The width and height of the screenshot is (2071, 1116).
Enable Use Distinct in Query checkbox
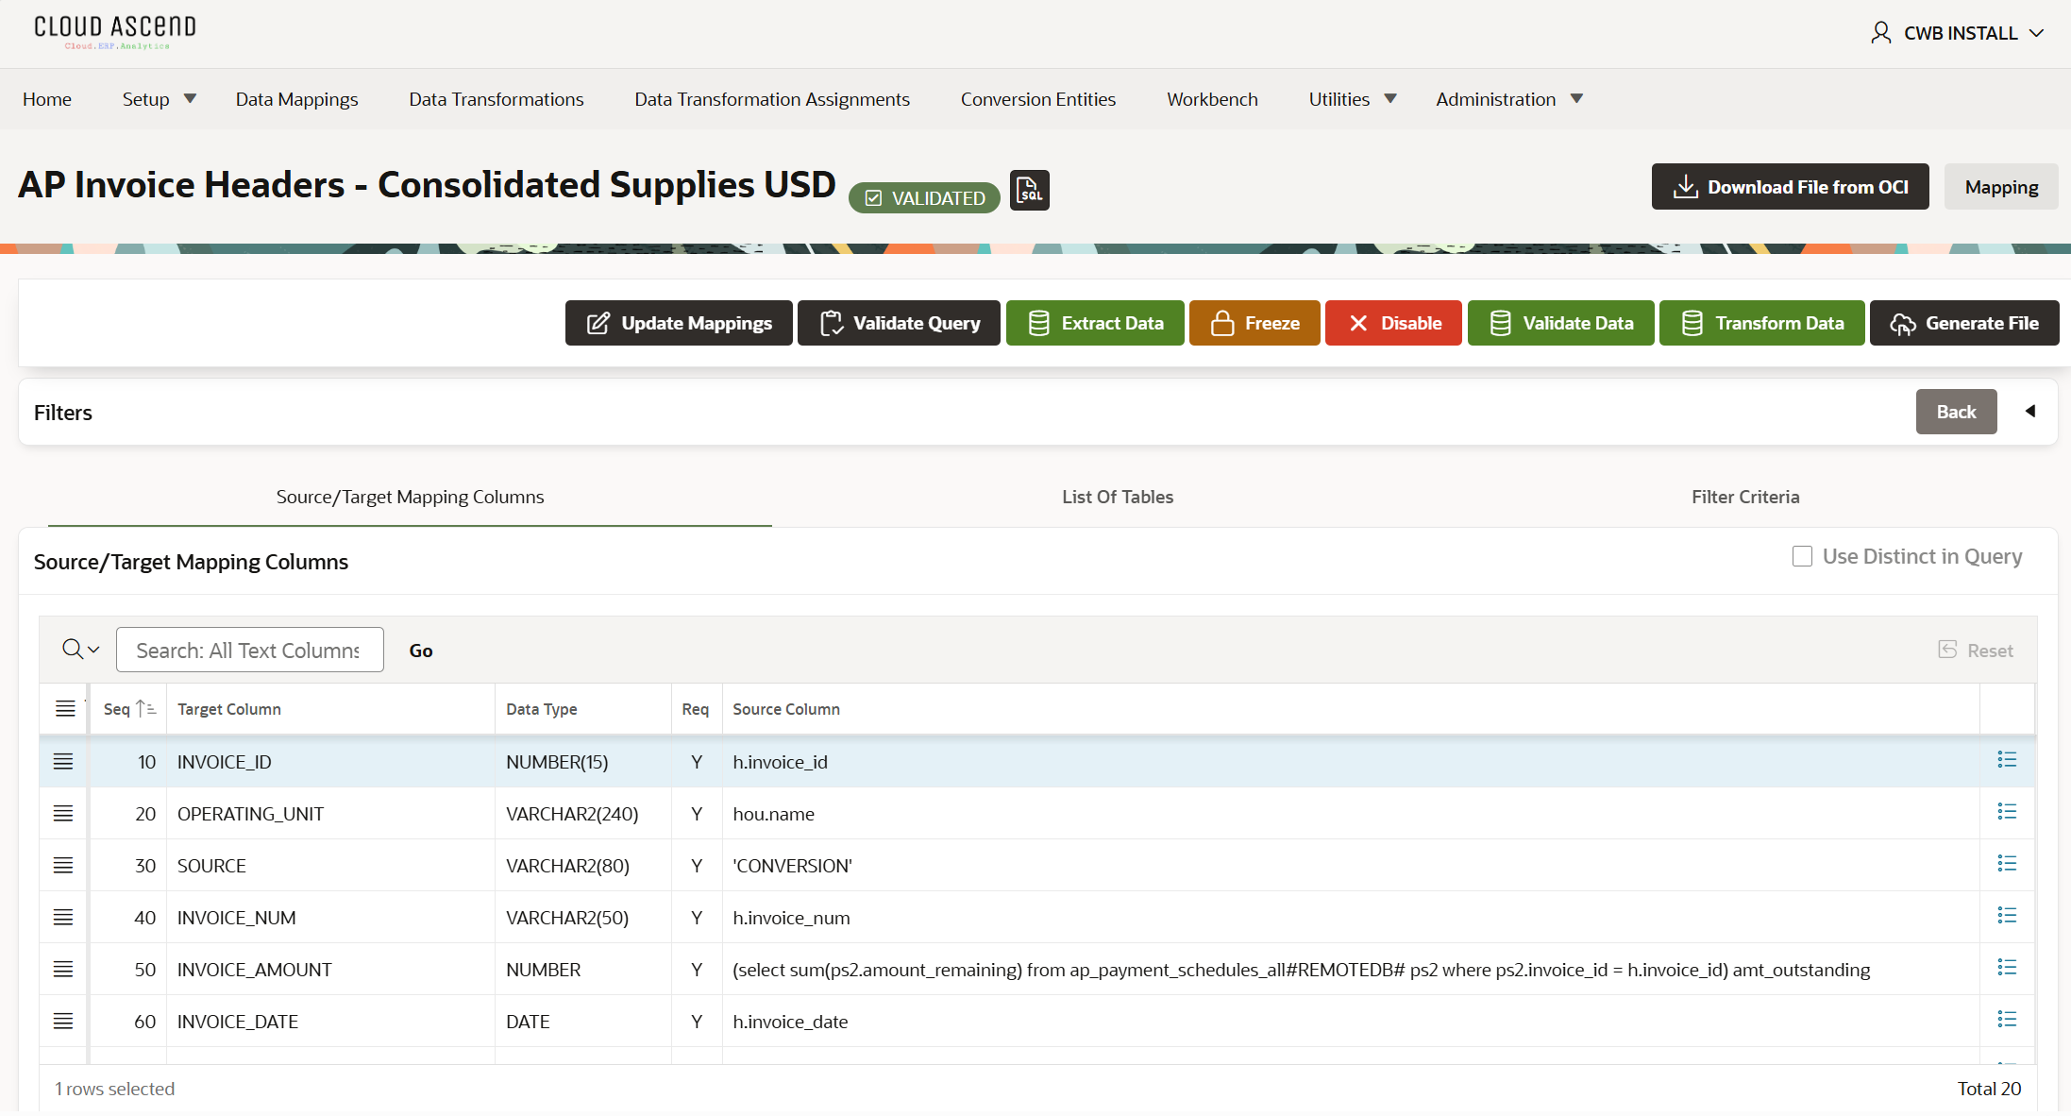click(1802, 557)
